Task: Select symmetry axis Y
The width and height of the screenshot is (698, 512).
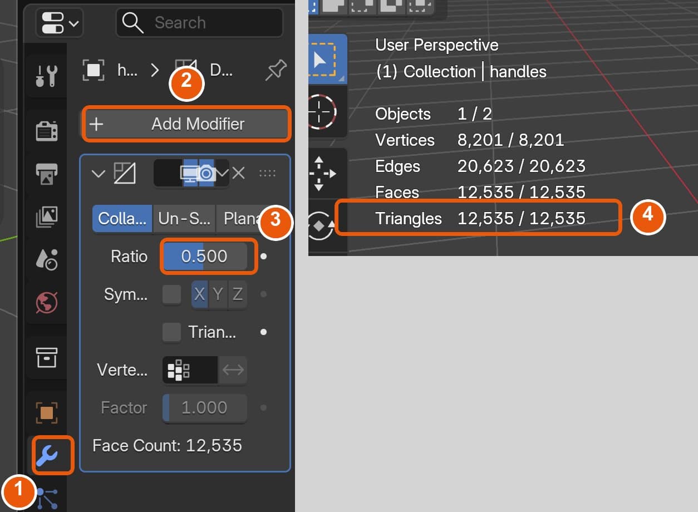Action: click(218, 294)
